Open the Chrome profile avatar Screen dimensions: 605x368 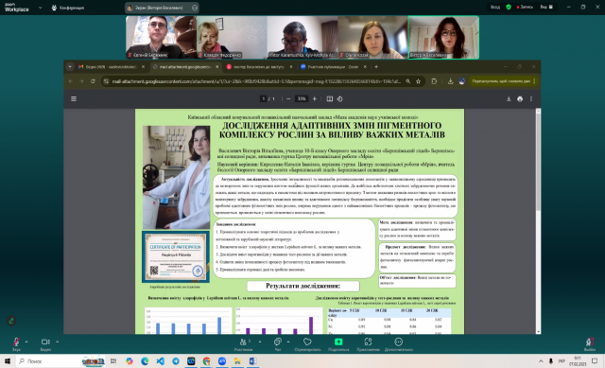point(462,81)
